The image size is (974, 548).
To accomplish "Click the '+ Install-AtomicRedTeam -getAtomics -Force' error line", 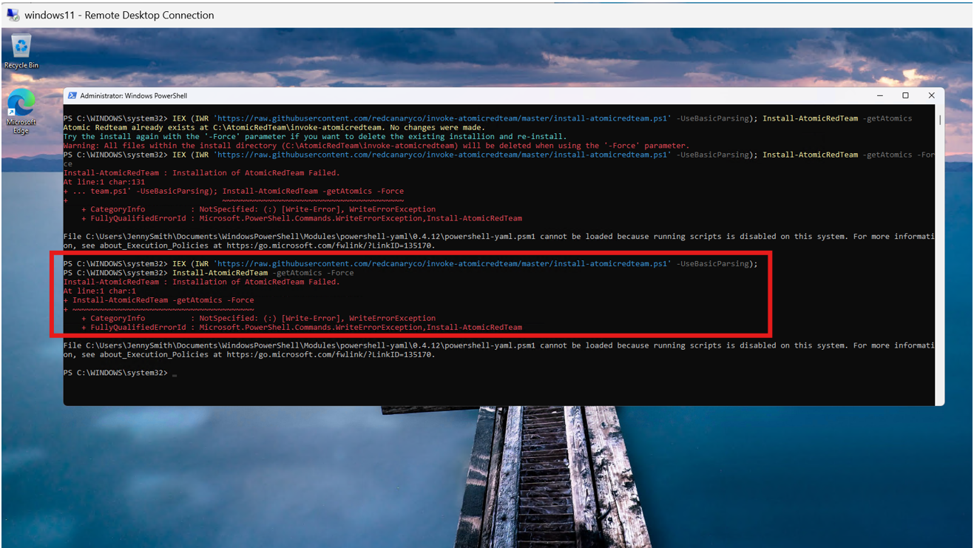I will (x=159, y=300).
